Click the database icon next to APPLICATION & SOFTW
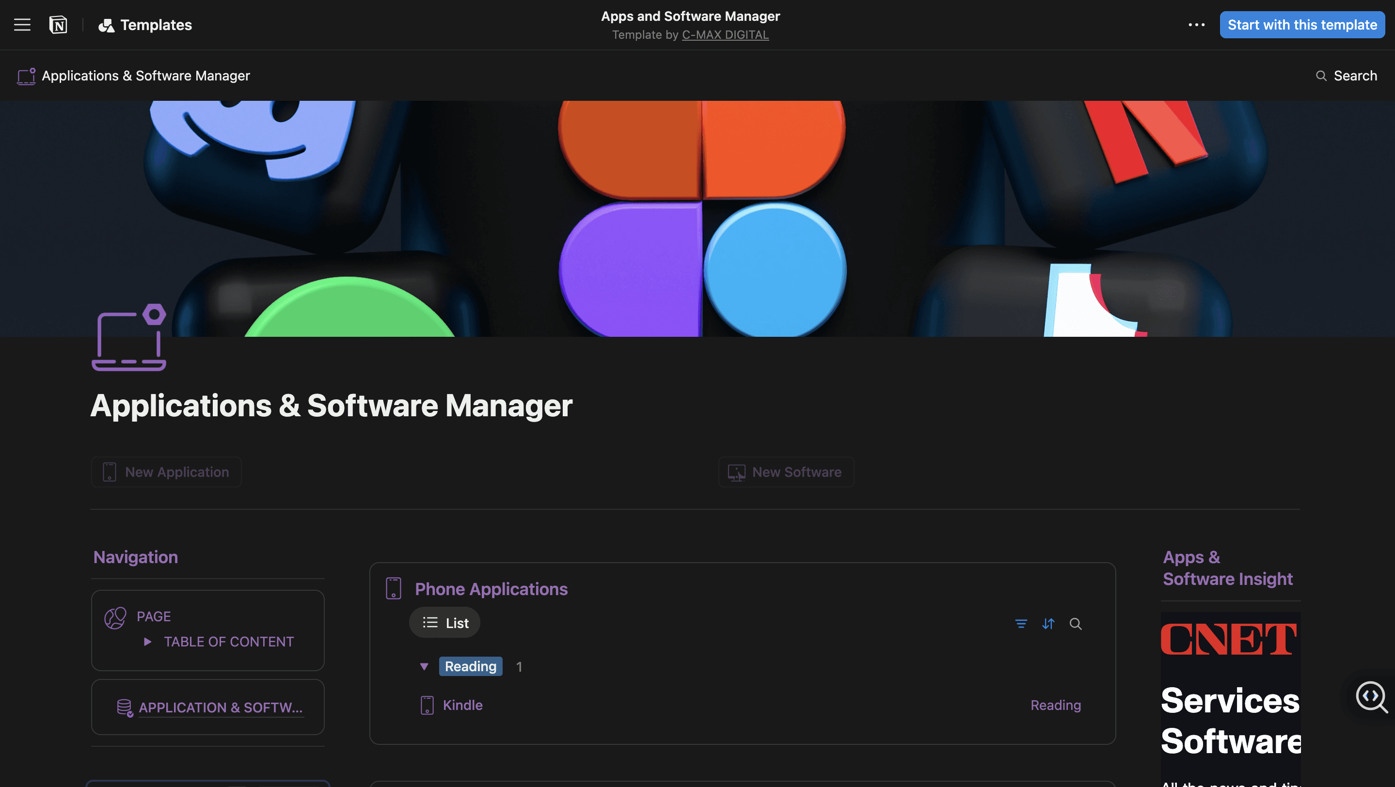This screenshot has width=1395, height=787. [124, 707]
